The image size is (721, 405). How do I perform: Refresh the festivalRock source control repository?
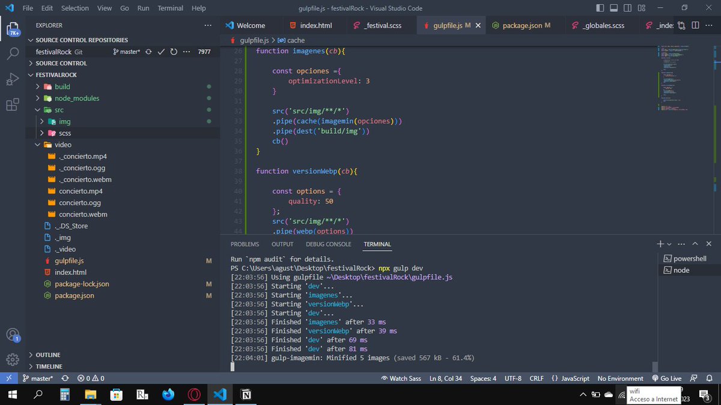174,52
